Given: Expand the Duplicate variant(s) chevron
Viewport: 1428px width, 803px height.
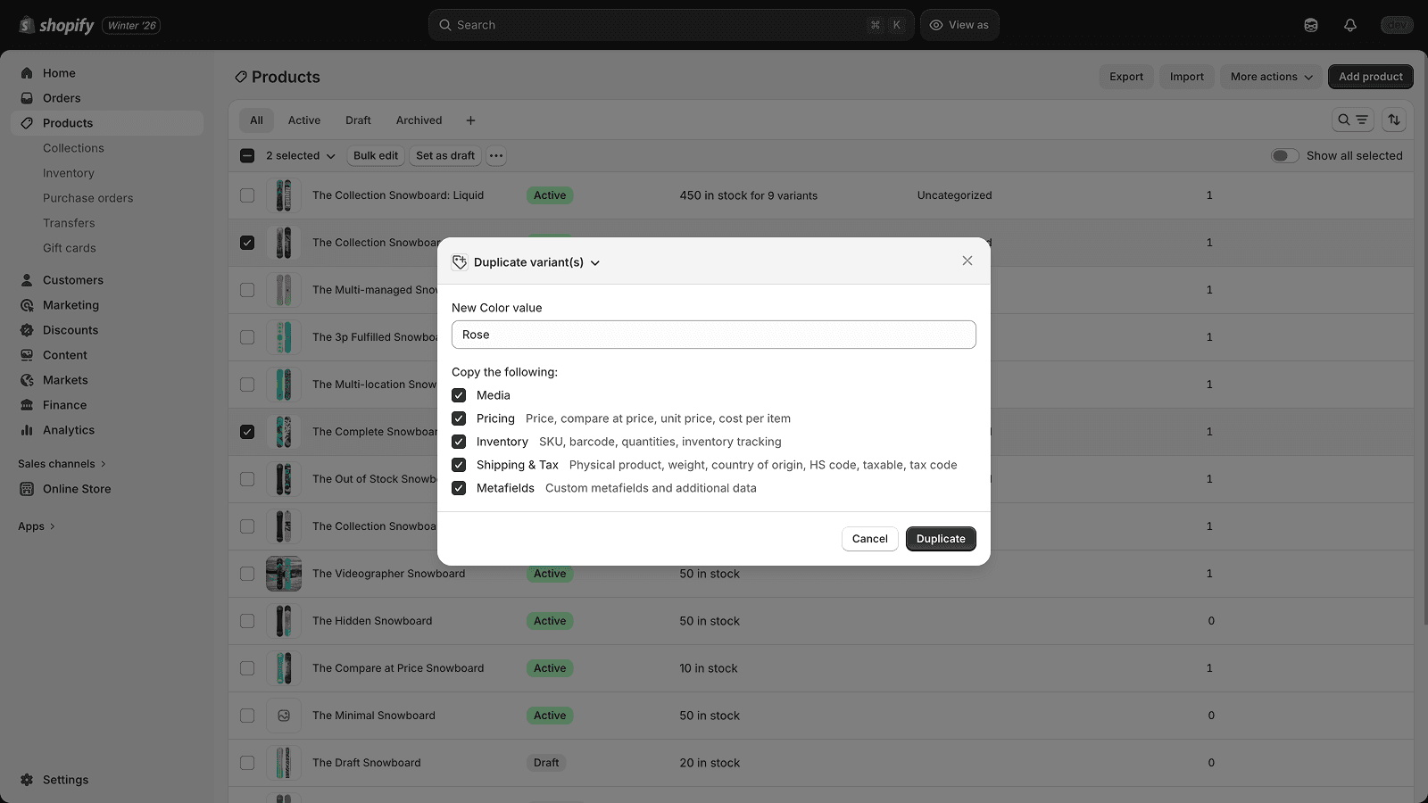Looking at the screenshot, I should pos(595,262).
